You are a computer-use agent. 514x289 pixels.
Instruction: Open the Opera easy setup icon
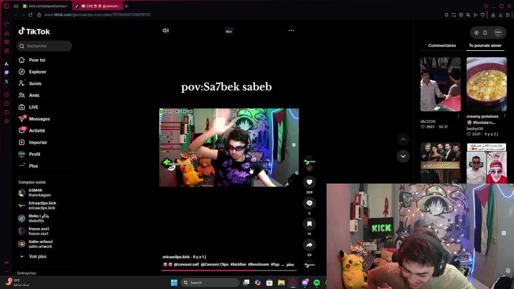(x=508, y=15)
